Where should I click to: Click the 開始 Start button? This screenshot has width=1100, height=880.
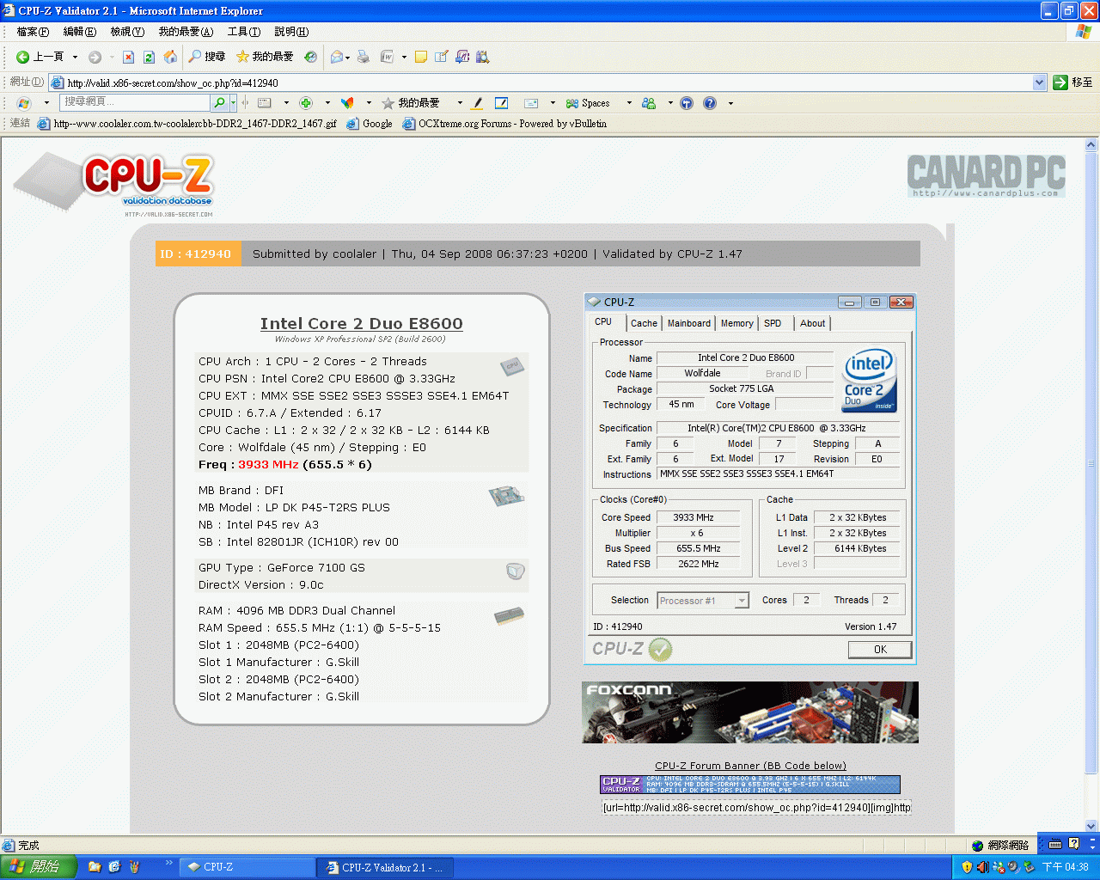click(x=39, y=867)
